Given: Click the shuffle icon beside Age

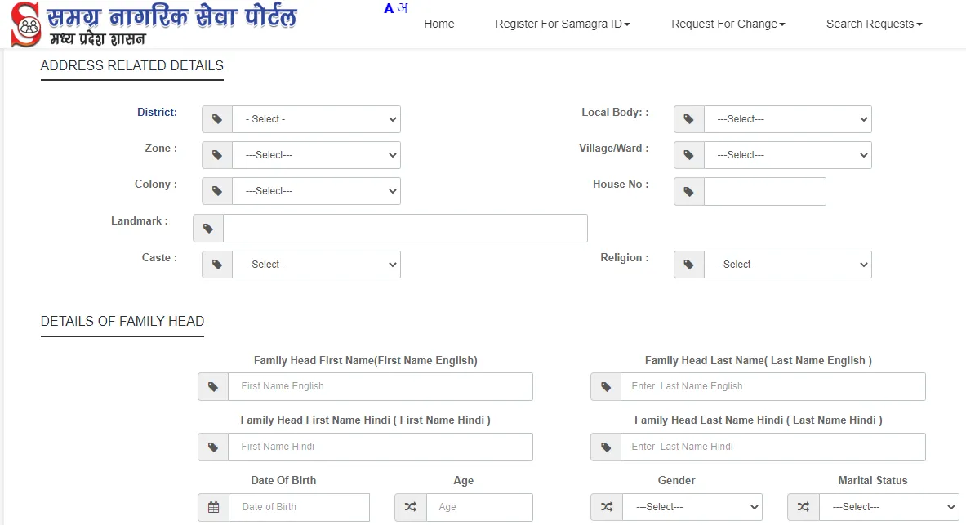Looking at the screenshot, I should click(x=410, y=507).
